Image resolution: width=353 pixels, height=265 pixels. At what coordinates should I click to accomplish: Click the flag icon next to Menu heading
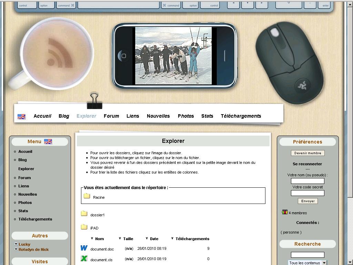pyautogui.click(x=48, y=141)
